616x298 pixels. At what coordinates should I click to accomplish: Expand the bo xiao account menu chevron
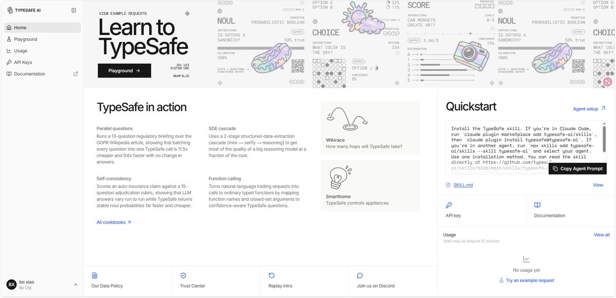[75, 284]
